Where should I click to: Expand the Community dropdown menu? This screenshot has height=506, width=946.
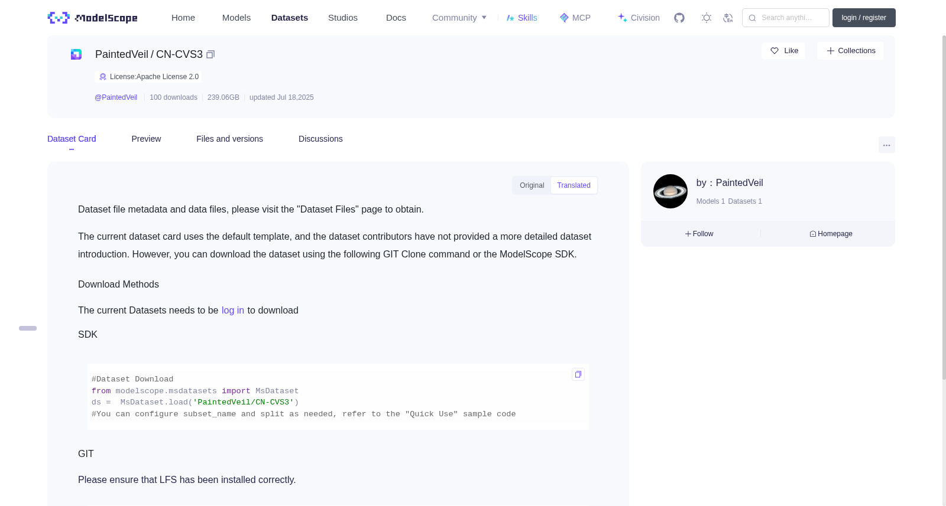pos(459,18)
